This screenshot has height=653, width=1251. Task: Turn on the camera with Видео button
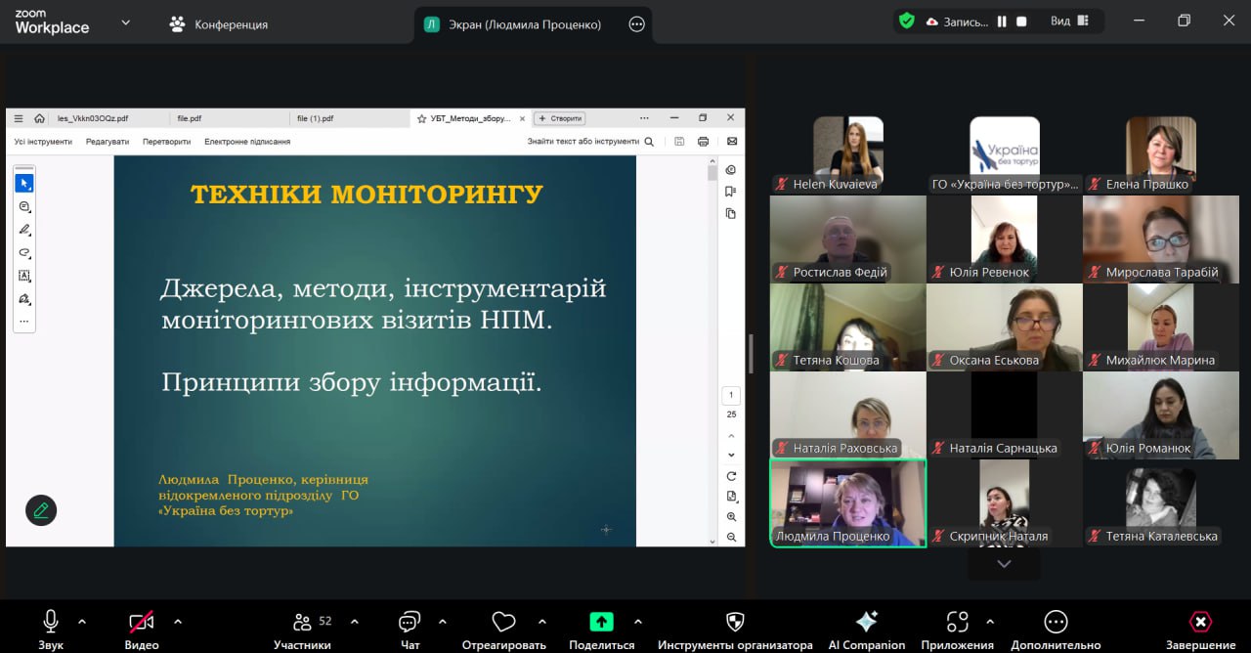click(142, 622)
